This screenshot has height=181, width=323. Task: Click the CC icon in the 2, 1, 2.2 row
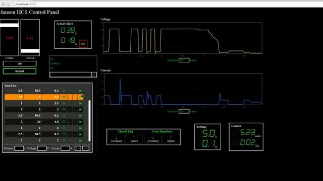coord(64,103)
